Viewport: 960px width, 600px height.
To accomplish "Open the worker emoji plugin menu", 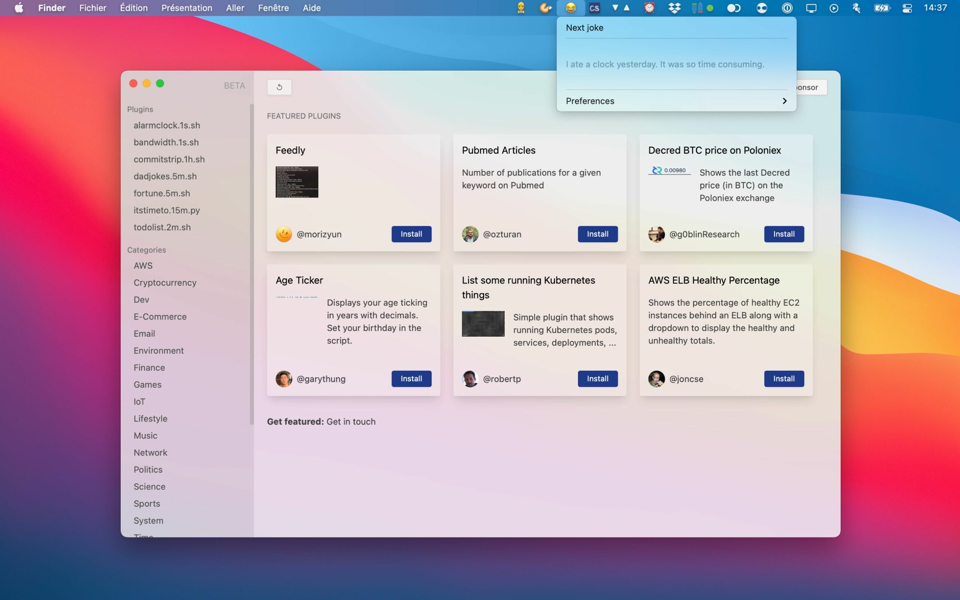I will coord(521,7).
